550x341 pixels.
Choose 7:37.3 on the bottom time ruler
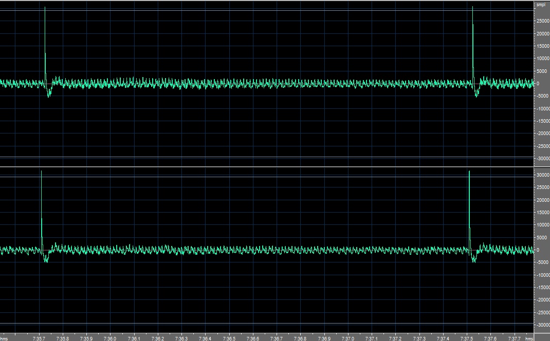tap(419, 338)
